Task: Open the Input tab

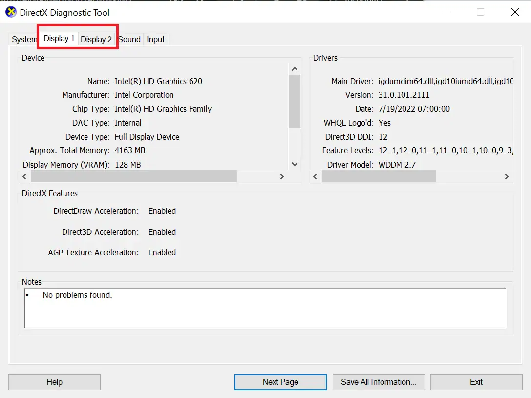Action: (156, 40)
